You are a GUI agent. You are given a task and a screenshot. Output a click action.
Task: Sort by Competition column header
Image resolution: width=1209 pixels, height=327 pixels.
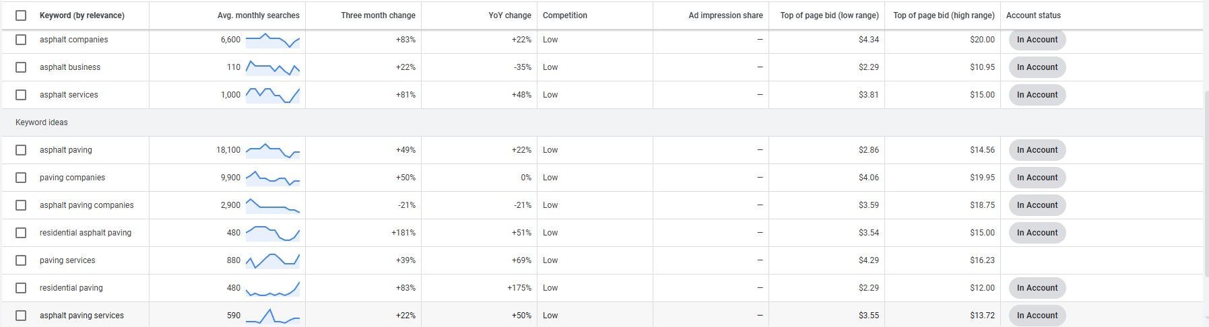pyautogui.click(x=565, y=15)
